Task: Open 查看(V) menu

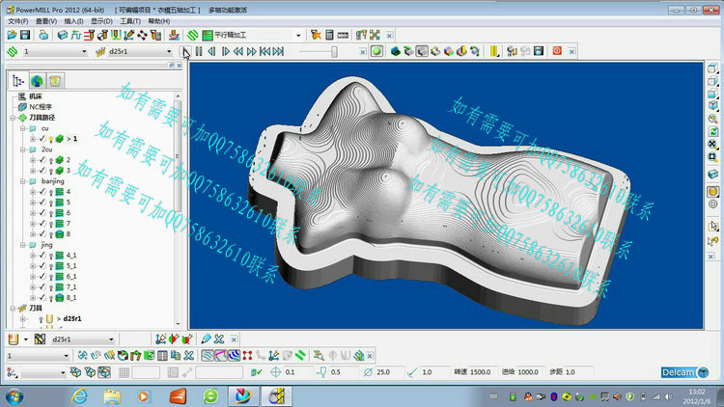Action: 46,21
